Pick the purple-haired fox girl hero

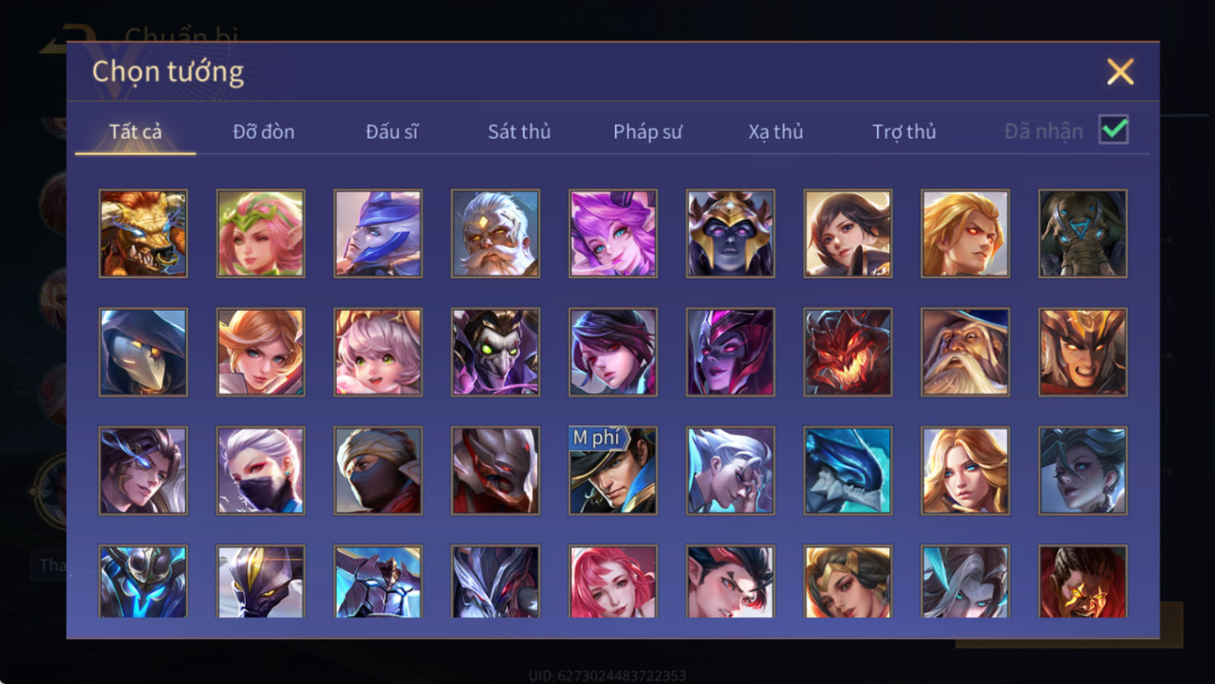pos(613,233)
